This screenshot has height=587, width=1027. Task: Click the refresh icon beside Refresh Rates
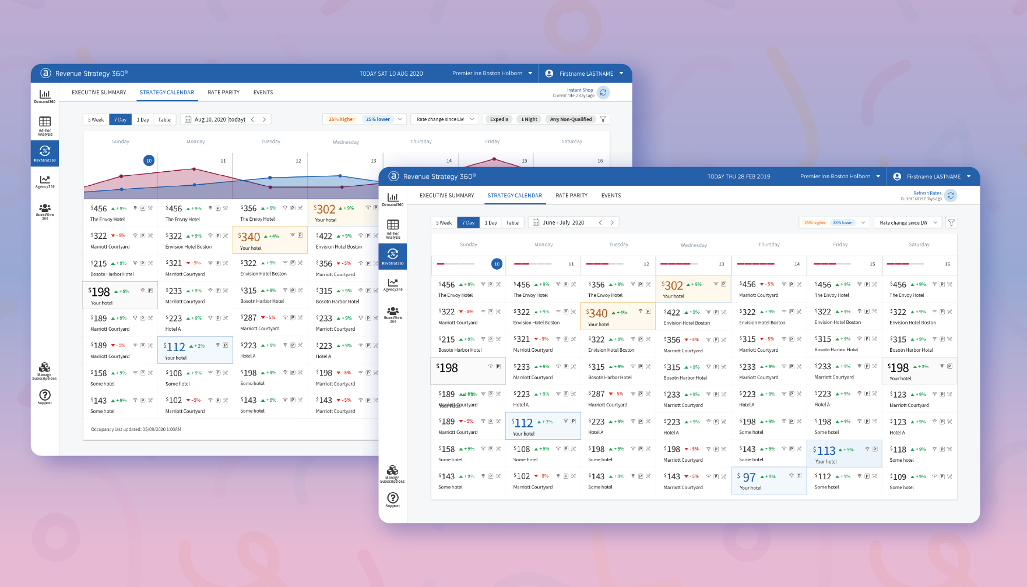point(951,195)
